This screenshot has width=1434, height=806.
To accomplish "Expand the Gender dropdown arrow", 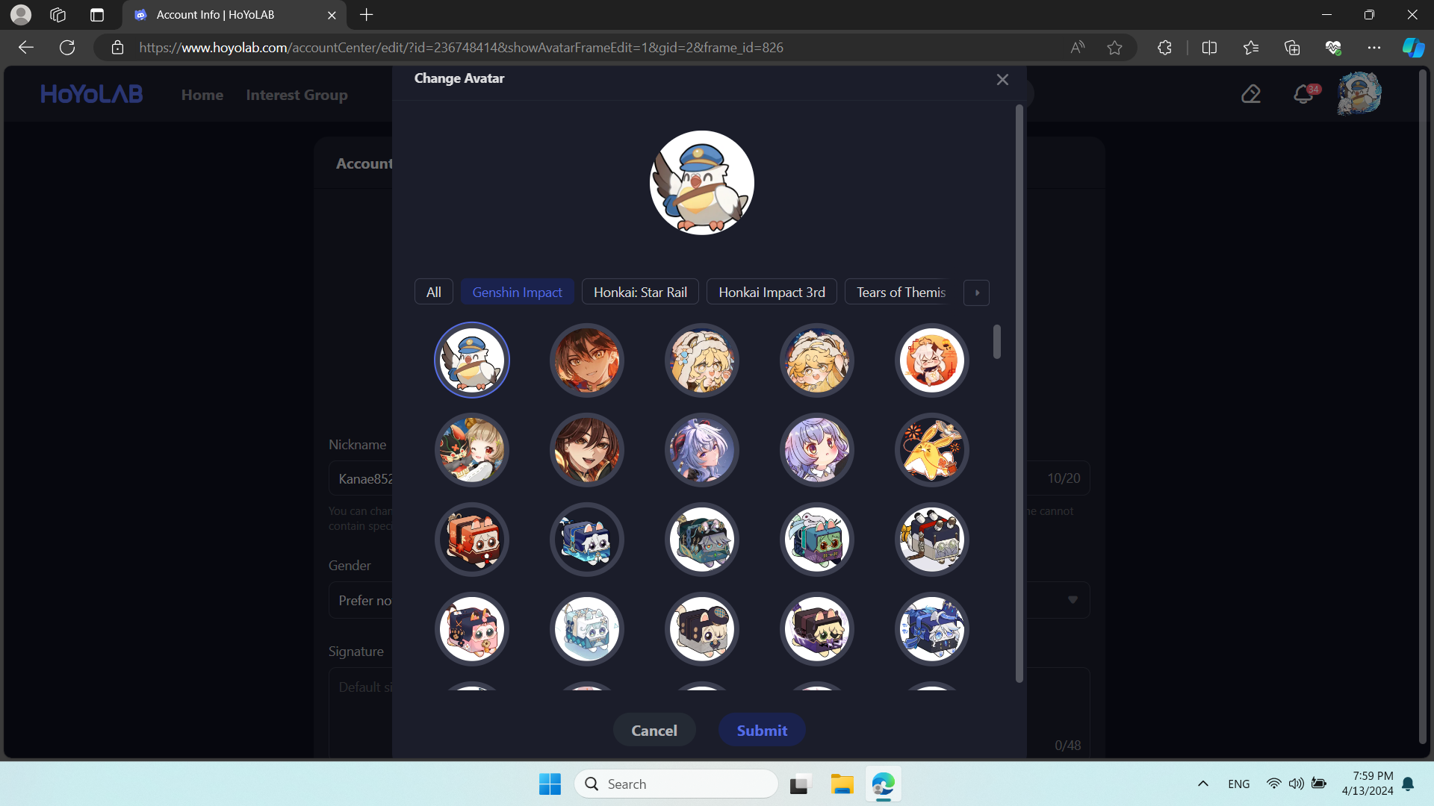I will pos(1073,600).
